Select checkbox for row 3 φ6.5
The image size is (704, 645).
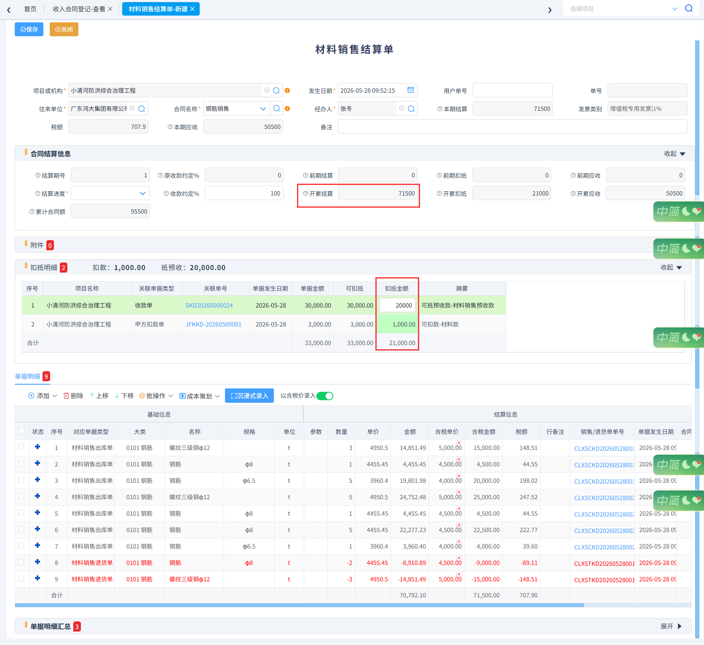coord(21,480)
